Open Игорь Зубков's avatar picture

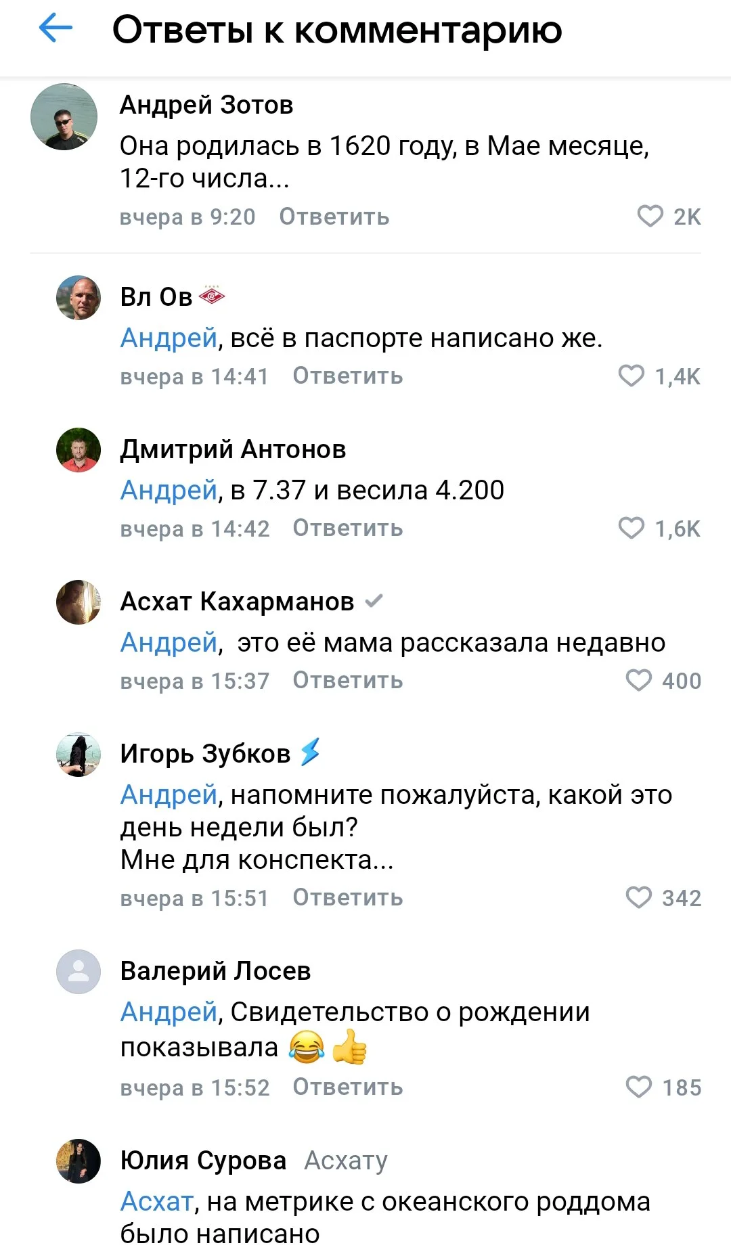pyautogui.click(x=79, y=755)
